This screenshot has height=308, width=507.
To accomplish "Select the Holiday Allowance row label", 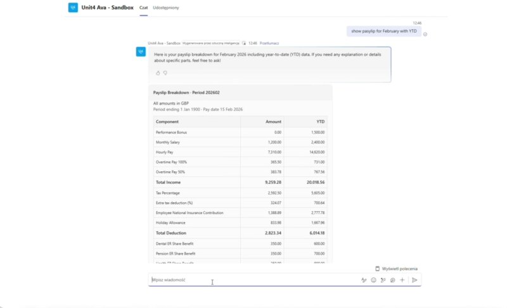I will pos(170,223).
